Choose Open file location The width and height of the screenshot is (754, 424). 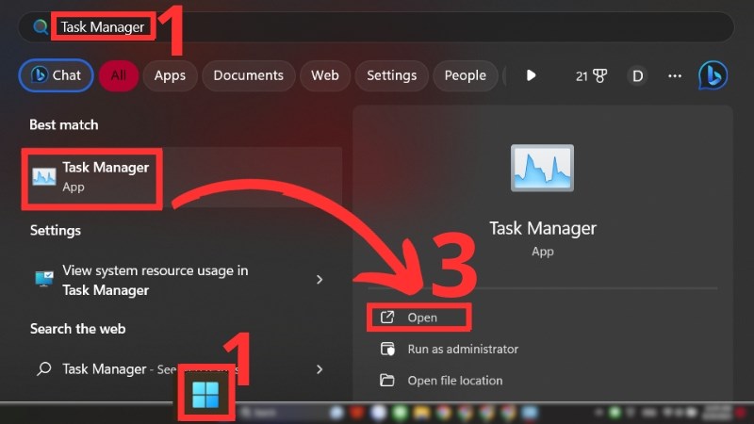click(455, 381)
